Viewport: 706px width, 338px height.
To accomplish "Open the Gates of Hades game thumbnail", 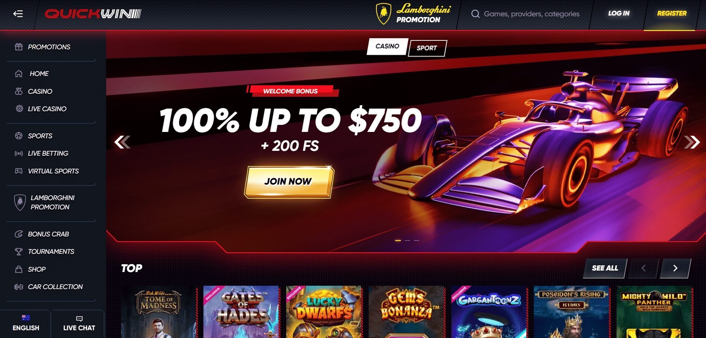I will pos(241,311).
